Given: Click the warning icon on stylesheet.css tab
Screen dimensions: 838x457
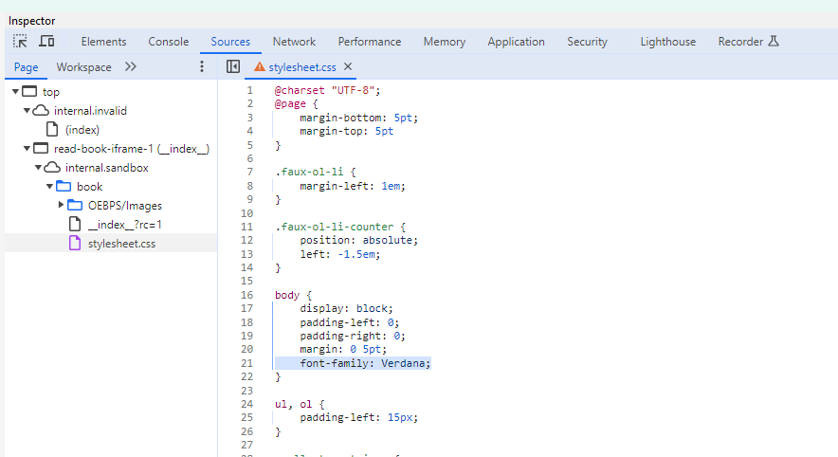Looking at the screenshot, I should (260, 67).
